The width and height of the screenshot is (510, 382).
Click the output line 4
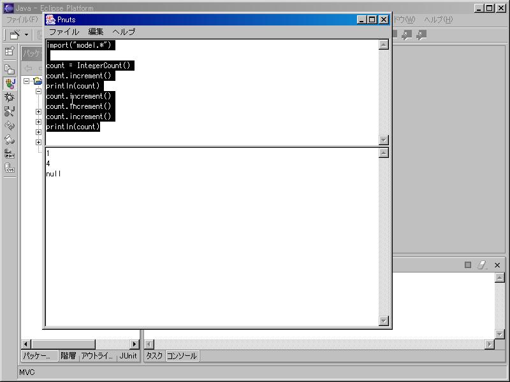point(48,164)
